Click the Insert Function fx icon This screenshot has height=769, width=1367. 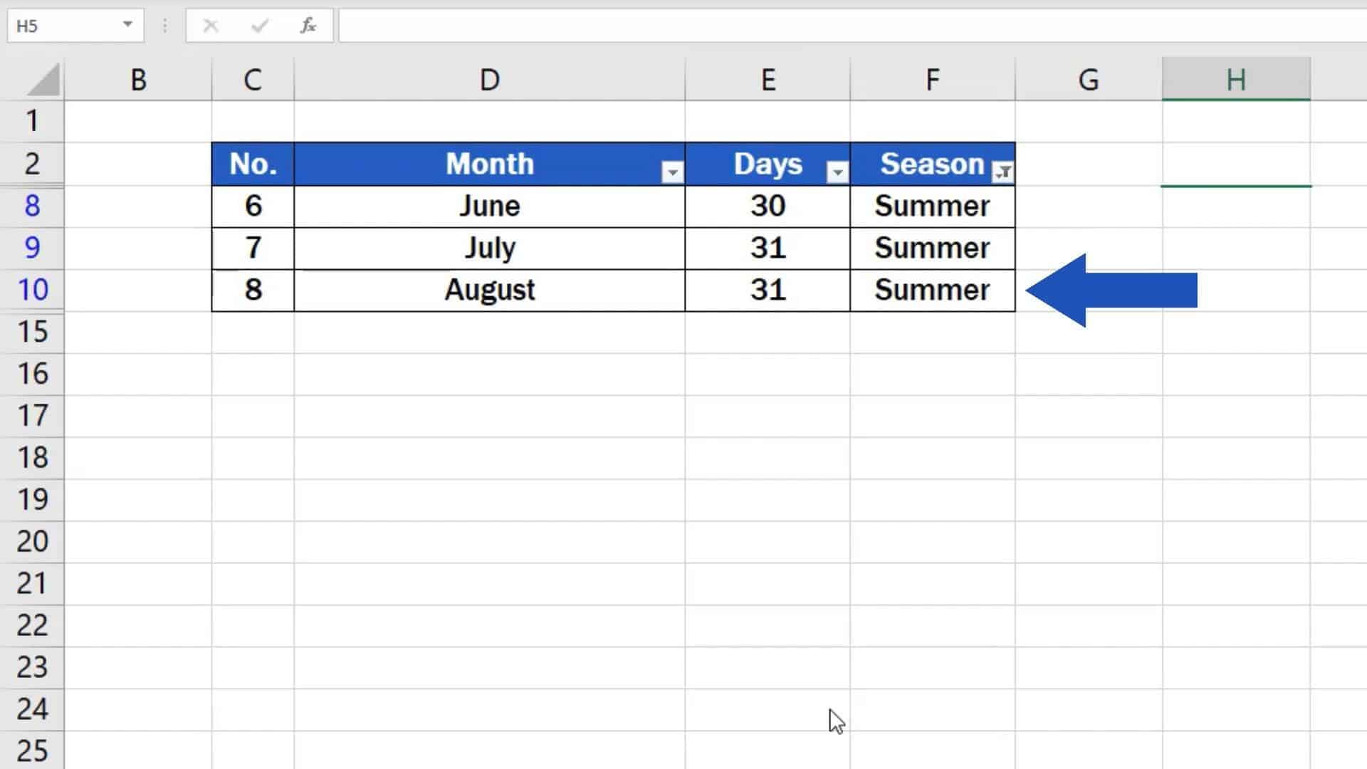[x=308, y=26]
